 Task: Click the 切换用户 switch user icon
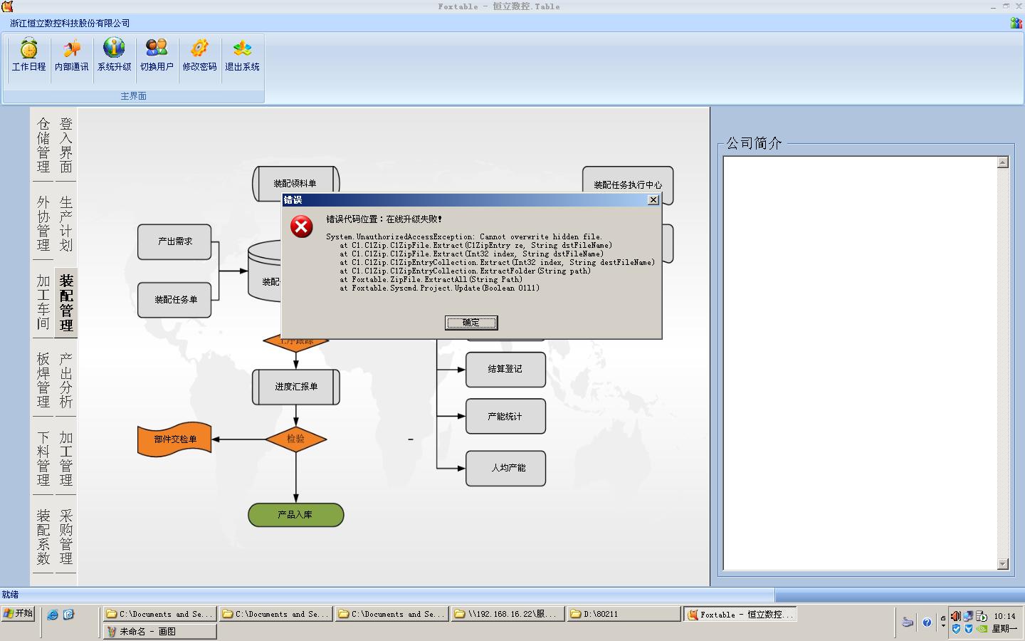157,56
